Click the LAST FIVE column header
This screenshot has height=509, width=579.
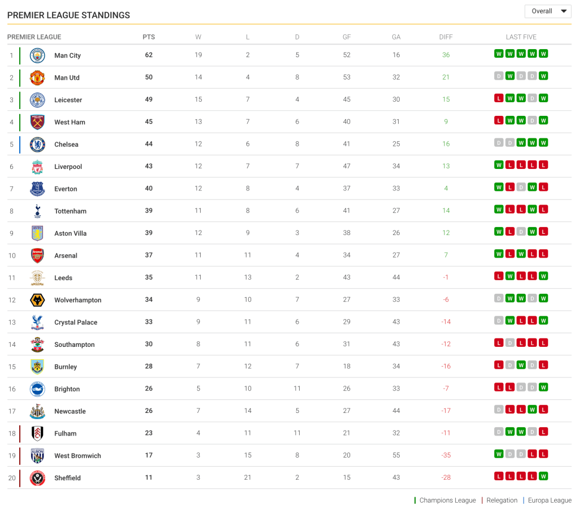(521, 37)
